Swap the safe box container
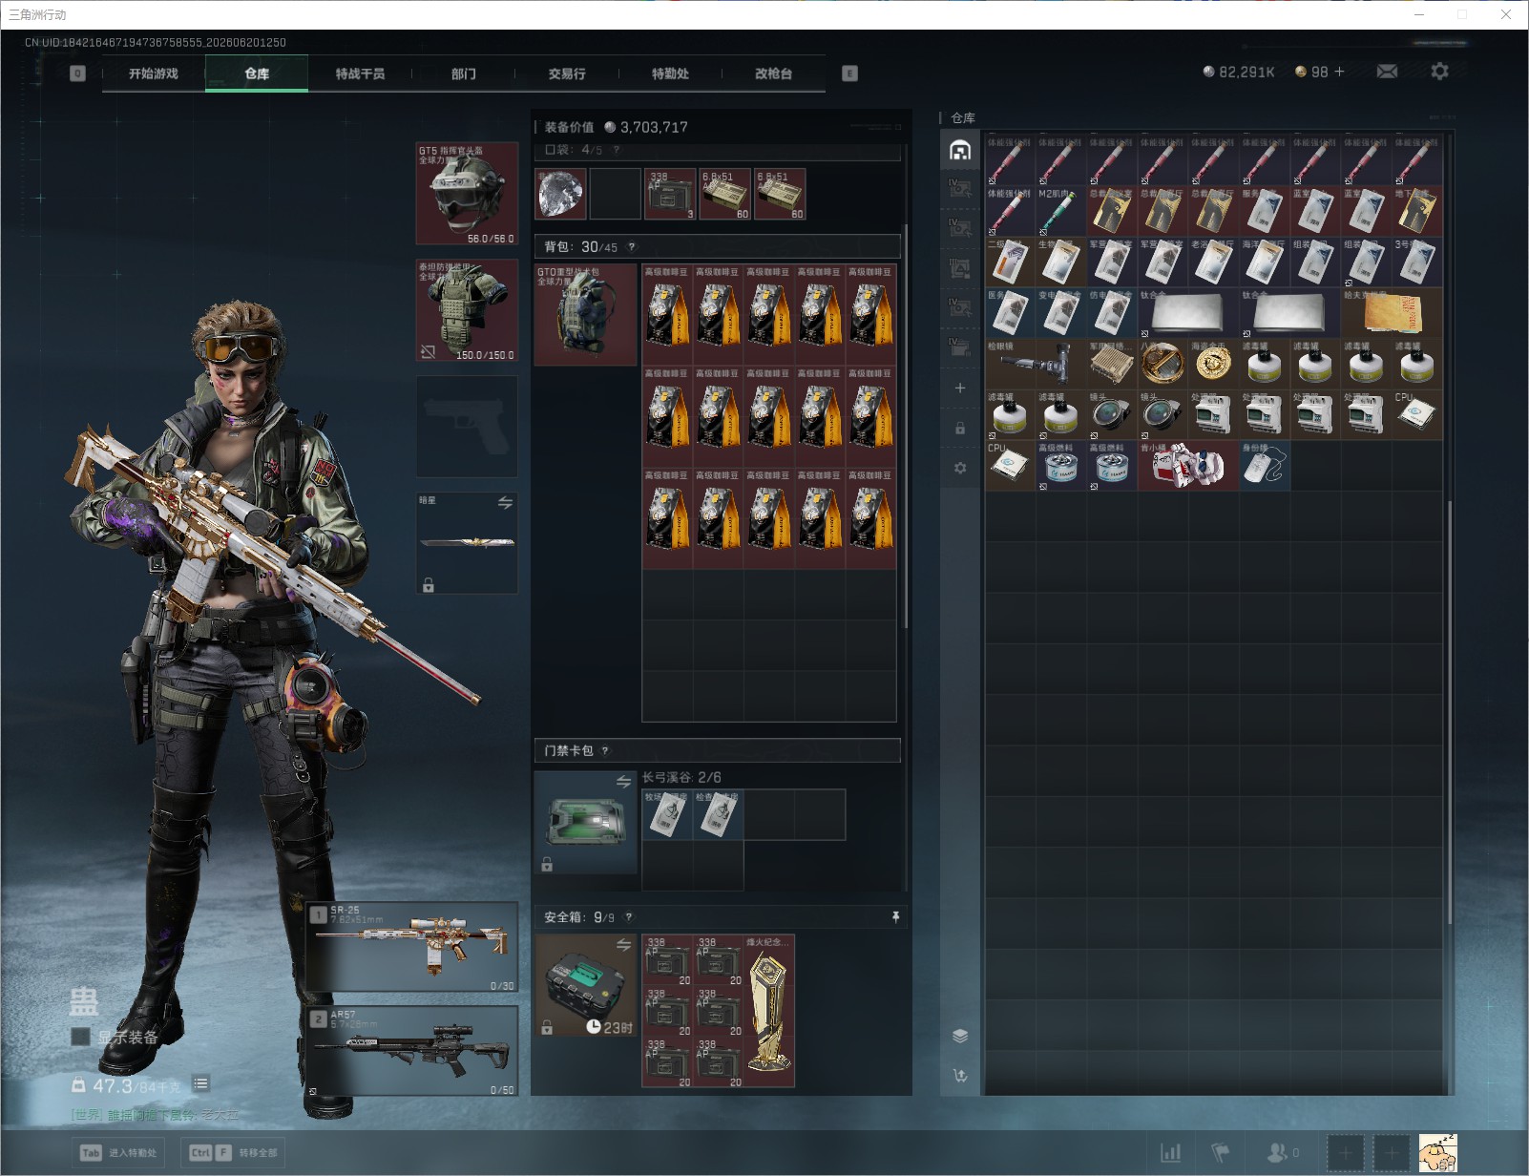The width and height of the screenshot is (1529, 1176). tap(623, 945)
